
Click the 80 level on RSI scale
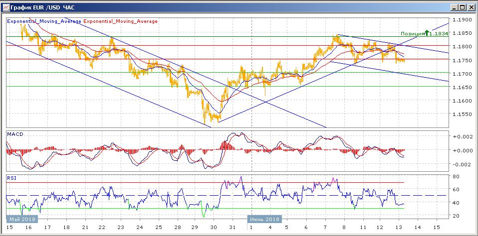(456, 176)
